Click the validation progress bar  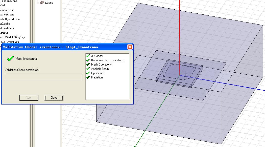point(43,77)
